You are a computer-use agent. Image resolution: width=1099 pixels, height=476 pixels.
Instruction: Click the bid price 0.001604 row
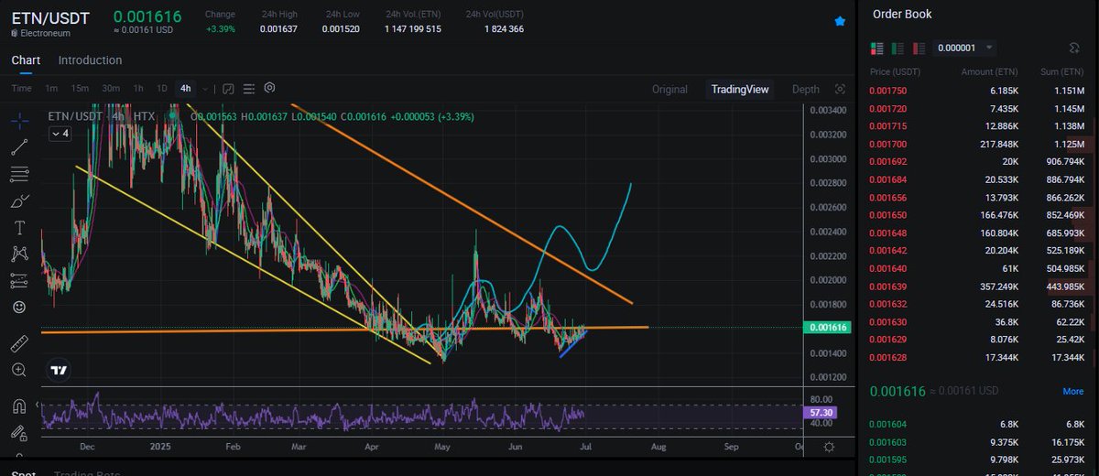(977, 425)
